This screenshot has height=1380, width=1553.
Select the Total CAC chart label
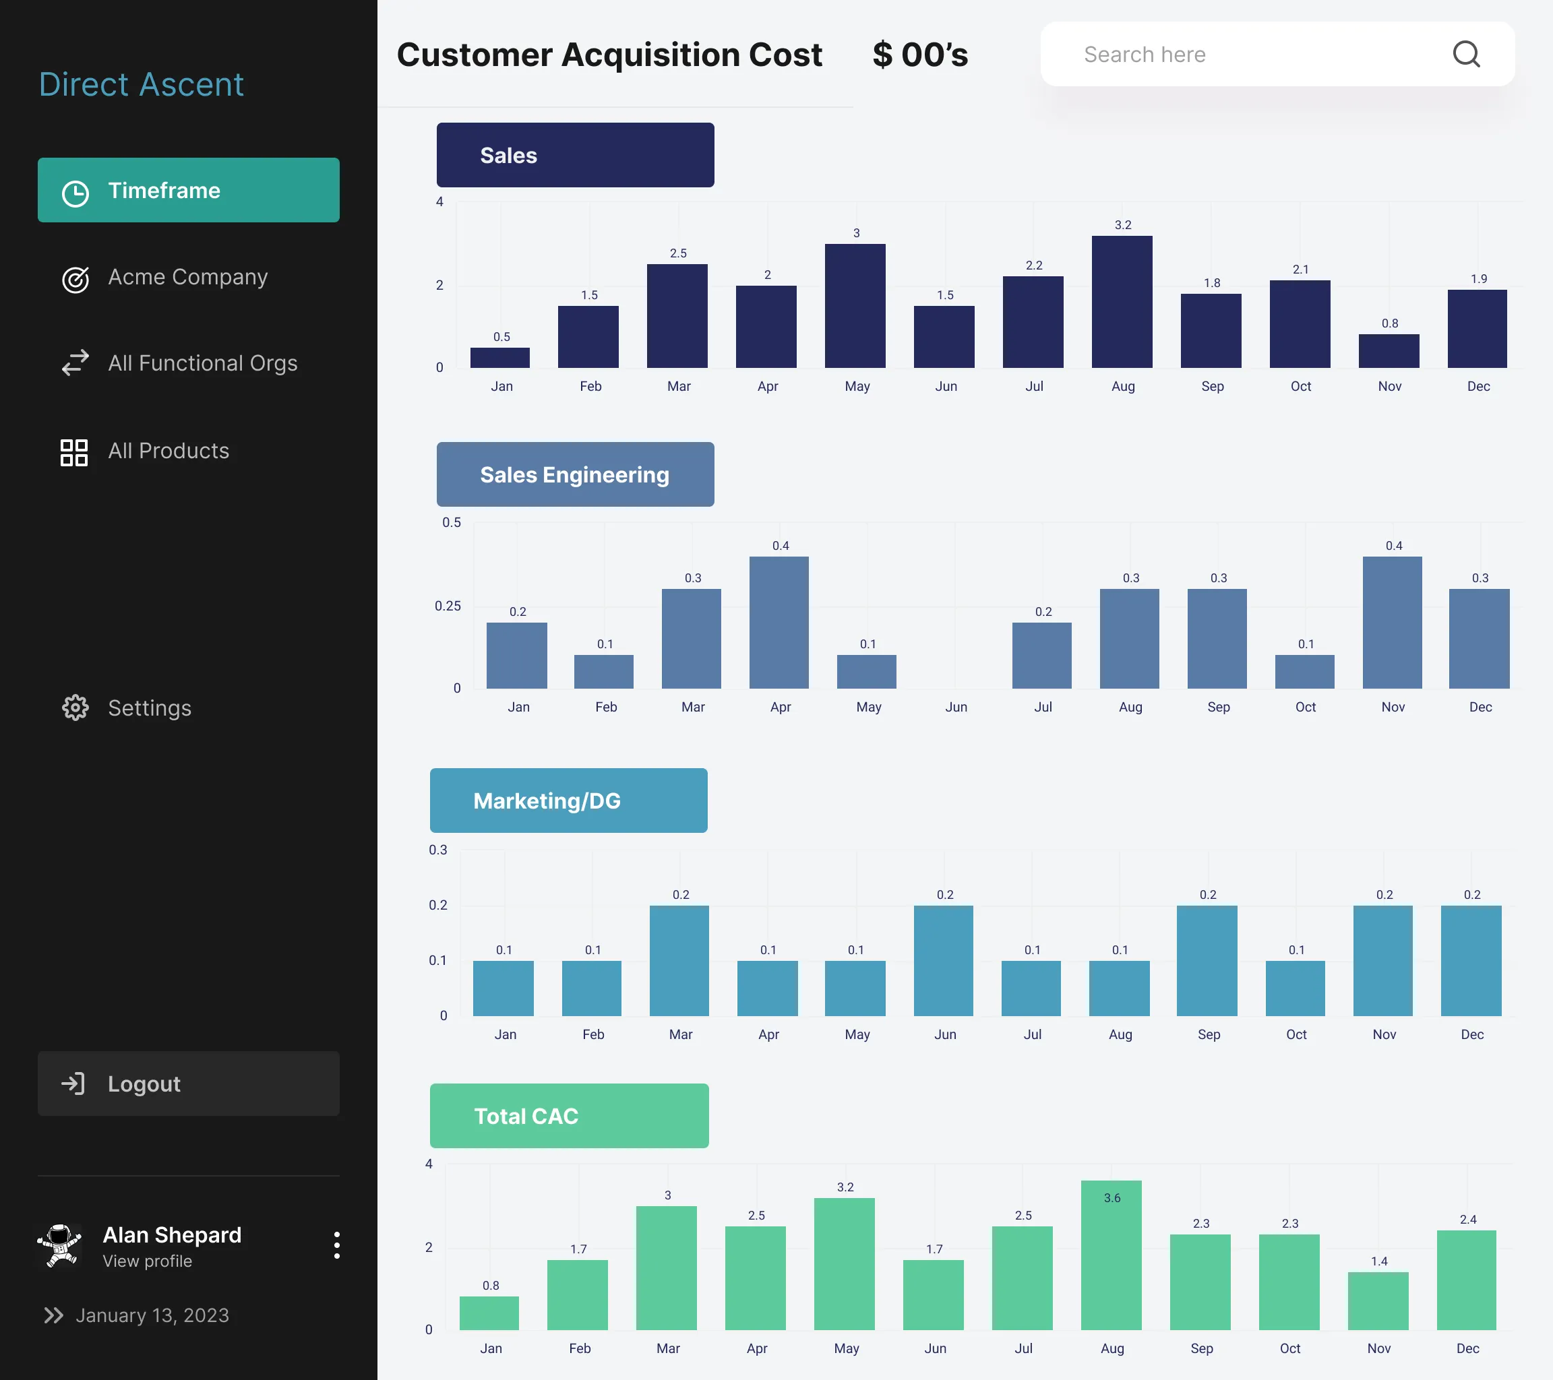[x=569, y=1116]
